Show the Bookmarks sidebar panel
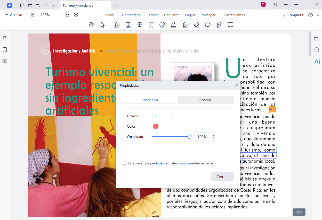Screen dimensions: 322x220 point(5,50)
